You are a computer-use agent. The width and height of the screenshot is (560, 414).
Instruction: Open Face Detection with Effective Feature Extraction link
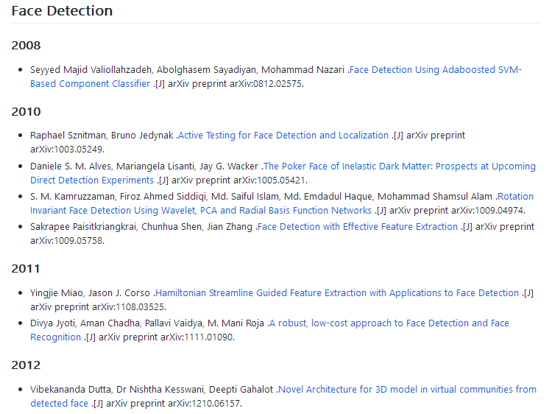358,226
